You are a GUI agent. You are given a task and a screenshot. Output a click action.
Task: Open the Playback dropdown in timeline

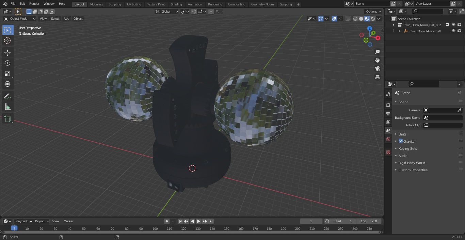pyautogui.click(x=23, y=221)
